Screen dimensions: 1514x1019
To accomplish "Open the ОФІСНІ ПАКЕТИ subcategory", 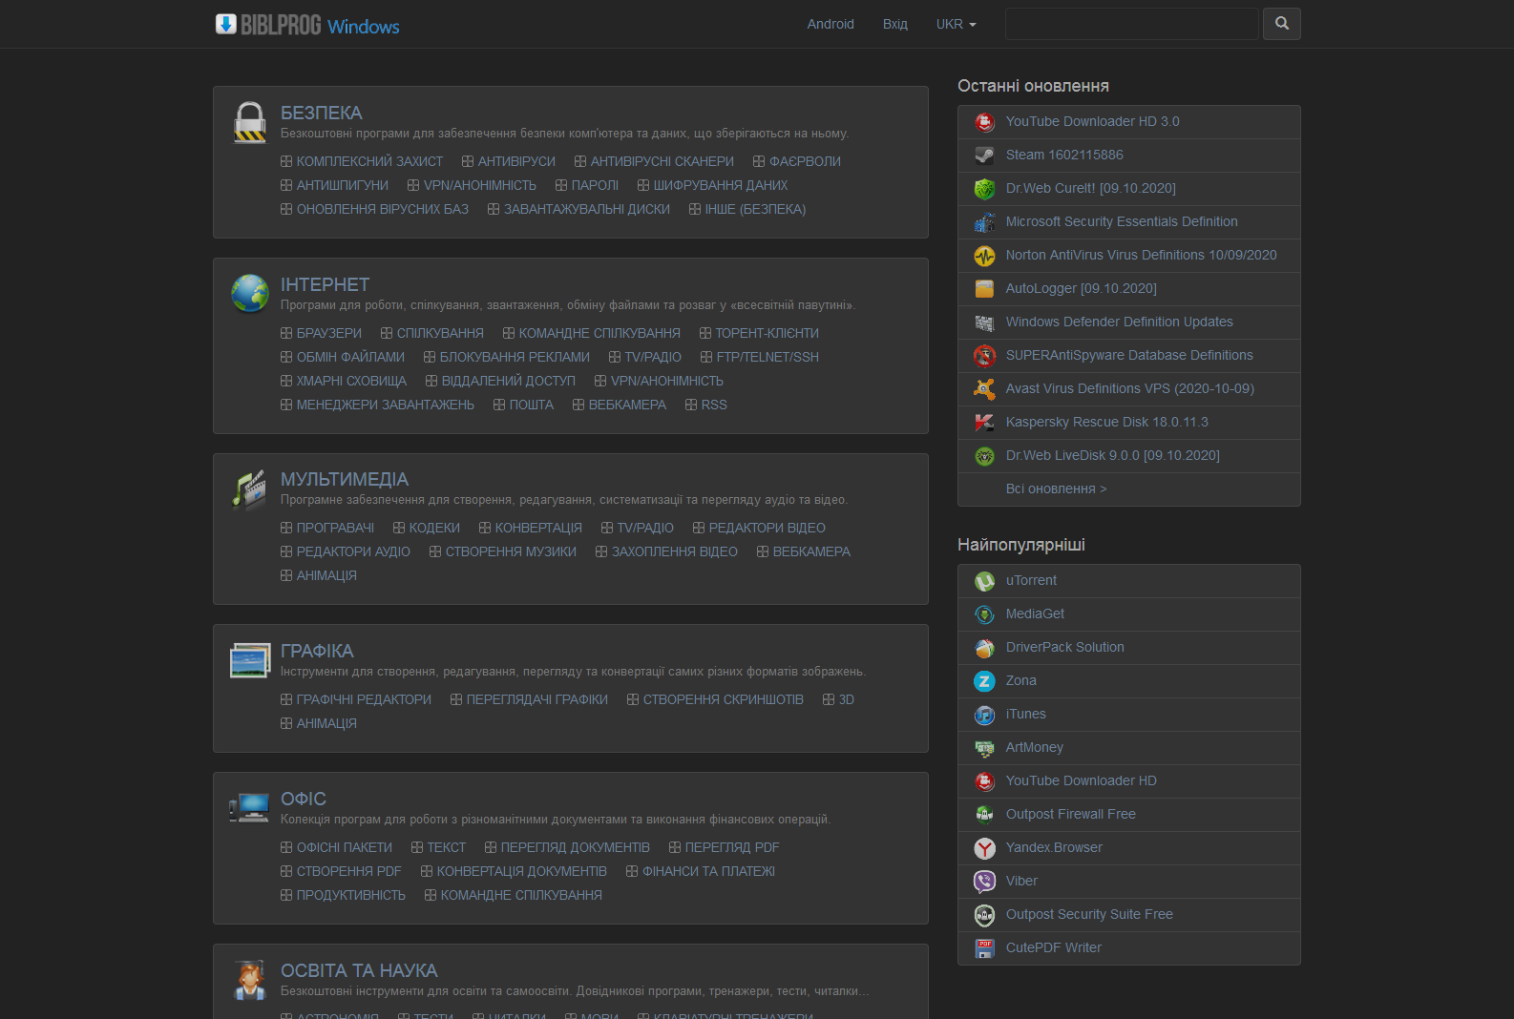I will pyautogui.click(x=345, y=847).
